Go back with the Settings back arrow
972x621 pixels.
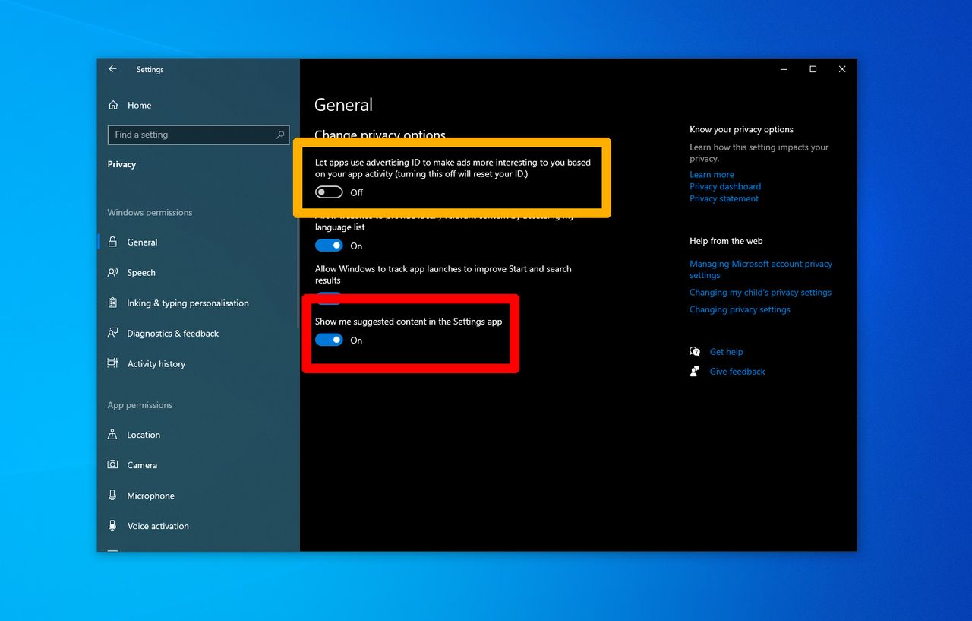(112, 69)
